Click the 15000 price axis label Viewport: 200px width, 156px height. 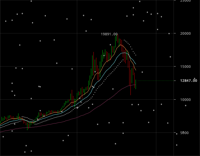click(x=185, y=67)
